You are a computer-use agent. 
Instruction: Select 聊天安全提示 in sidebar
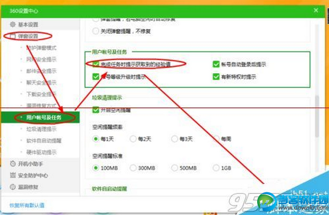click(41, 83)
